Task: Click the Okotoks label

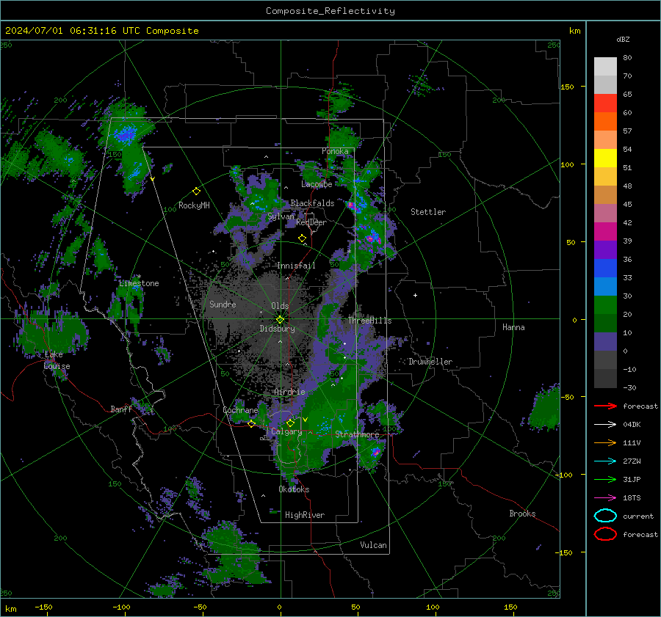Action: point(294,489)
